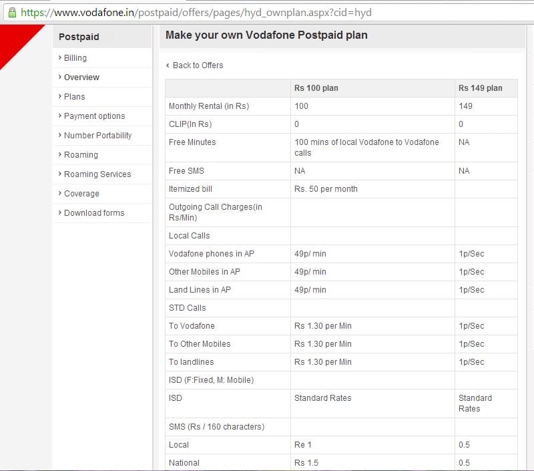Image resolution: width=534 pixels, height=471 pixels.
Task: Select Roaming Services in sidebar menu
Action: [97, 174]
